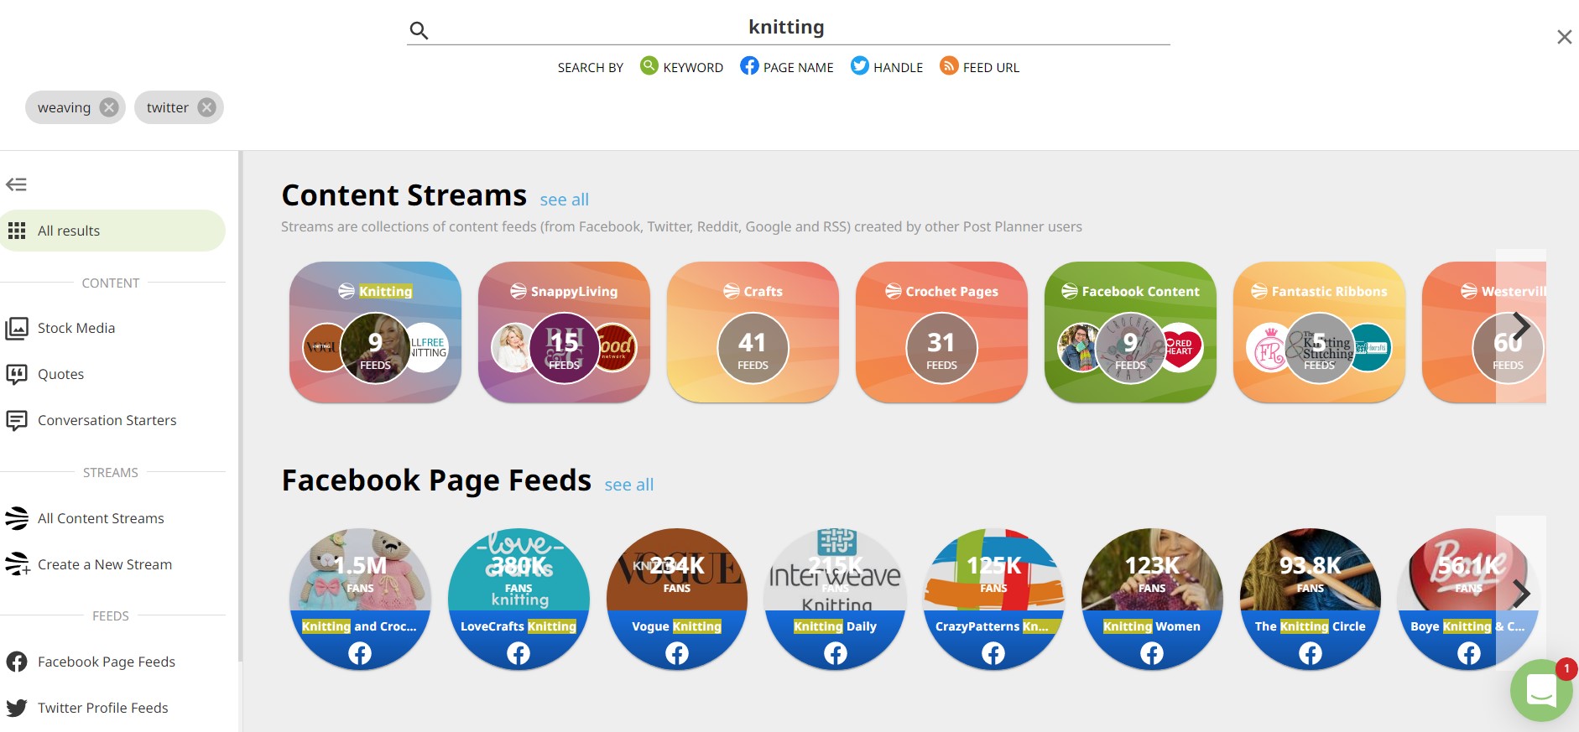Select All results in sidebar
This screenshot has height=732, width=1579.
(x=112, y=231)
